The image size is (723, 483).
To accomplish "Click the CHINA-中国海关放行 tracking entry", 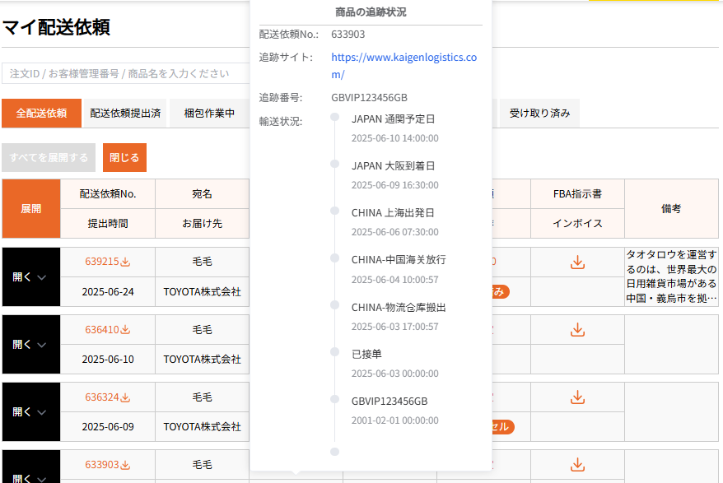I will pos(399,260).
